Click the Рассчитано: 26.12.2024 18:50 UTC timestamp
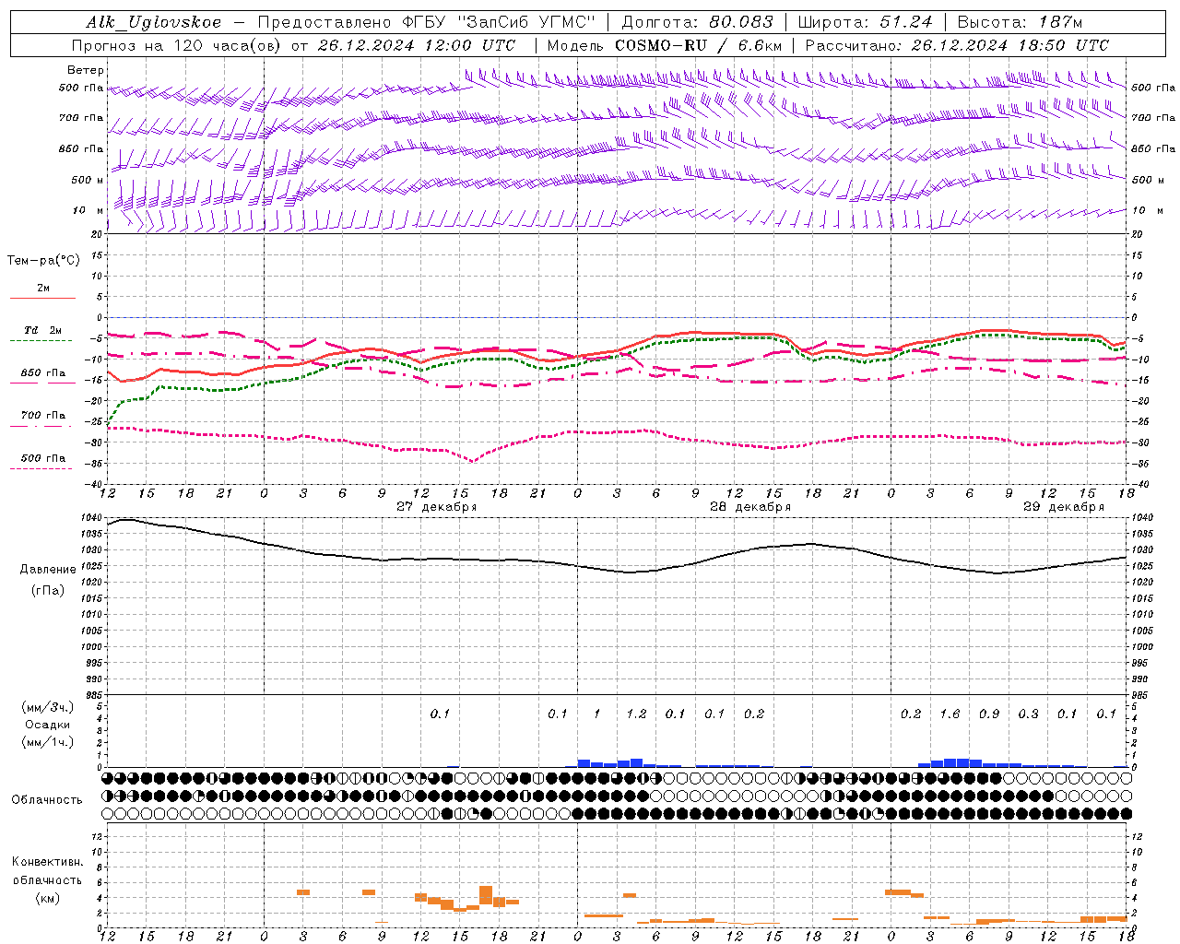Screen dimensions: 1180x944 pyautogui.click(x=957, y=45)
